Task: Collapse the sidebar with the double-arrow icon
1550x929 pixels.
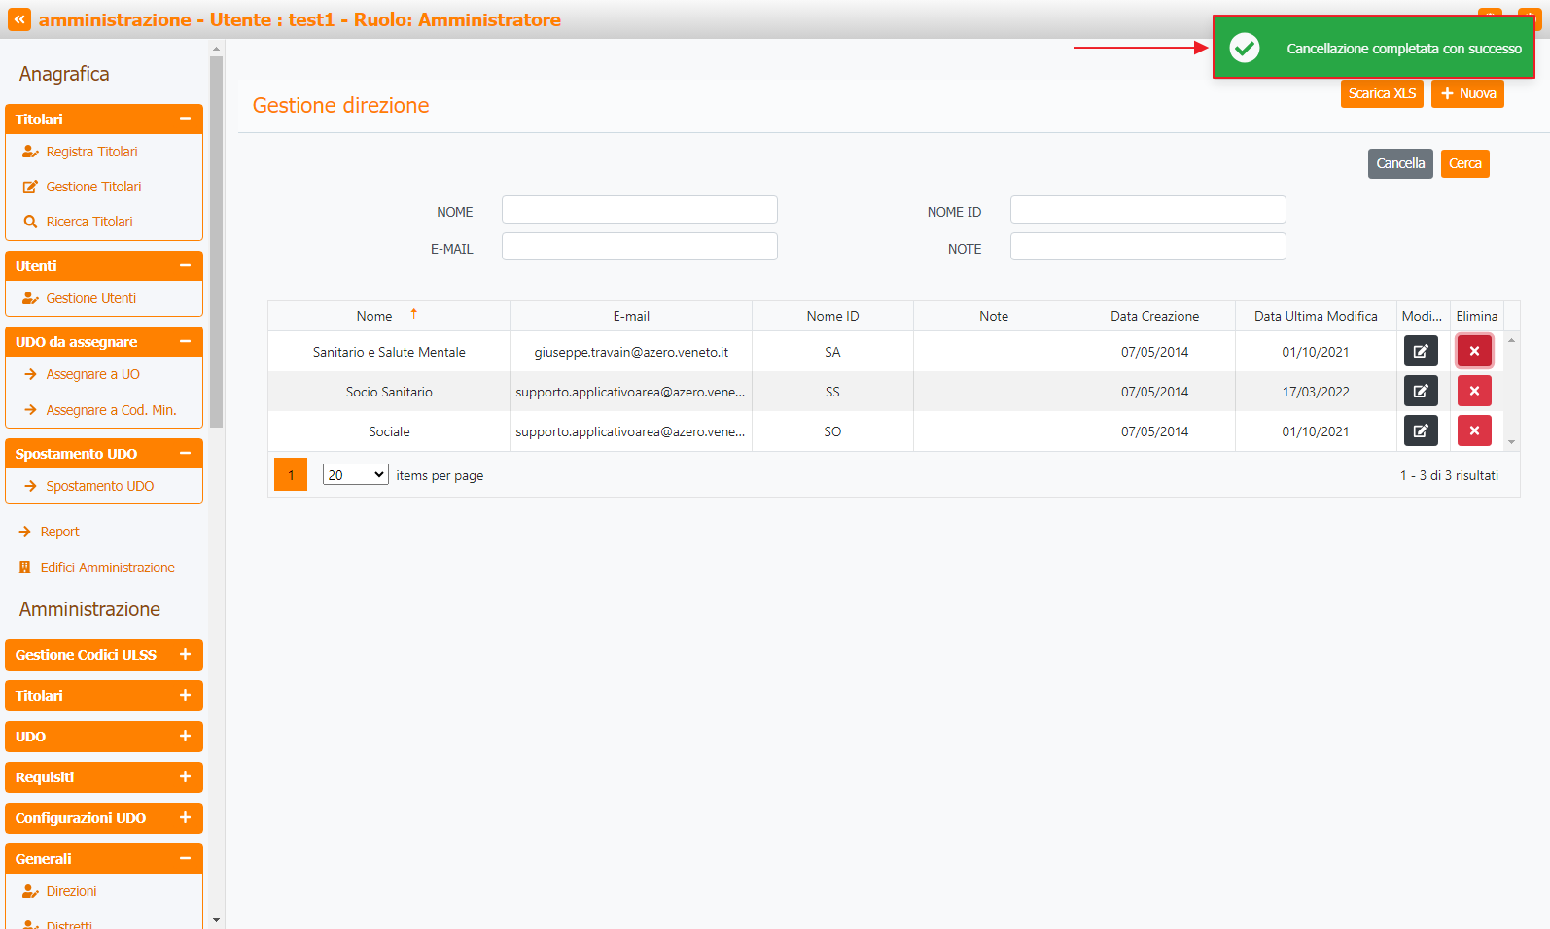Action: [x=19, y=19]
